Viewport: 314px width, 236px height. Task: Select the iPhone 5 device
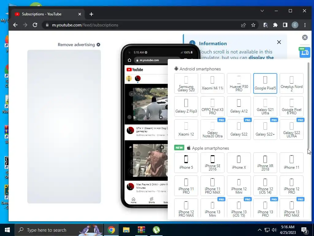point(186,163)
